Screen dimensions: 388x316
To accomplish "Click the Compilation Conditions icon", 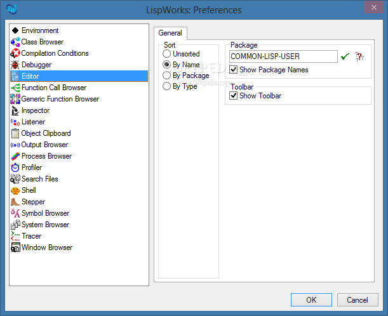I will coord(15,53).
